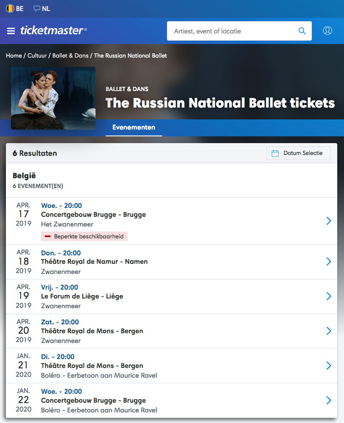Select the Evenementen tab
The width and height of the screenshot is (344, 423).
click(x=134, y=127)
